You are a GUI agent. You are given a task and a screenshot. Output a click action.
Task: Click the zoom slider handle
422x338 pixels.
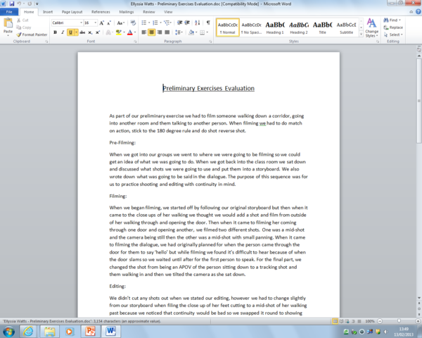click(399, 321)
